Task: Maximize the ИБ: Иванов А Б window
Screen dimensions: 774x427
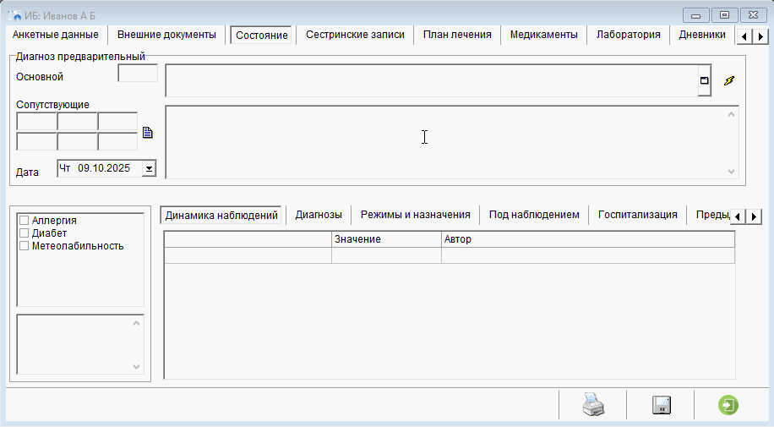Action: click(724, 15)
